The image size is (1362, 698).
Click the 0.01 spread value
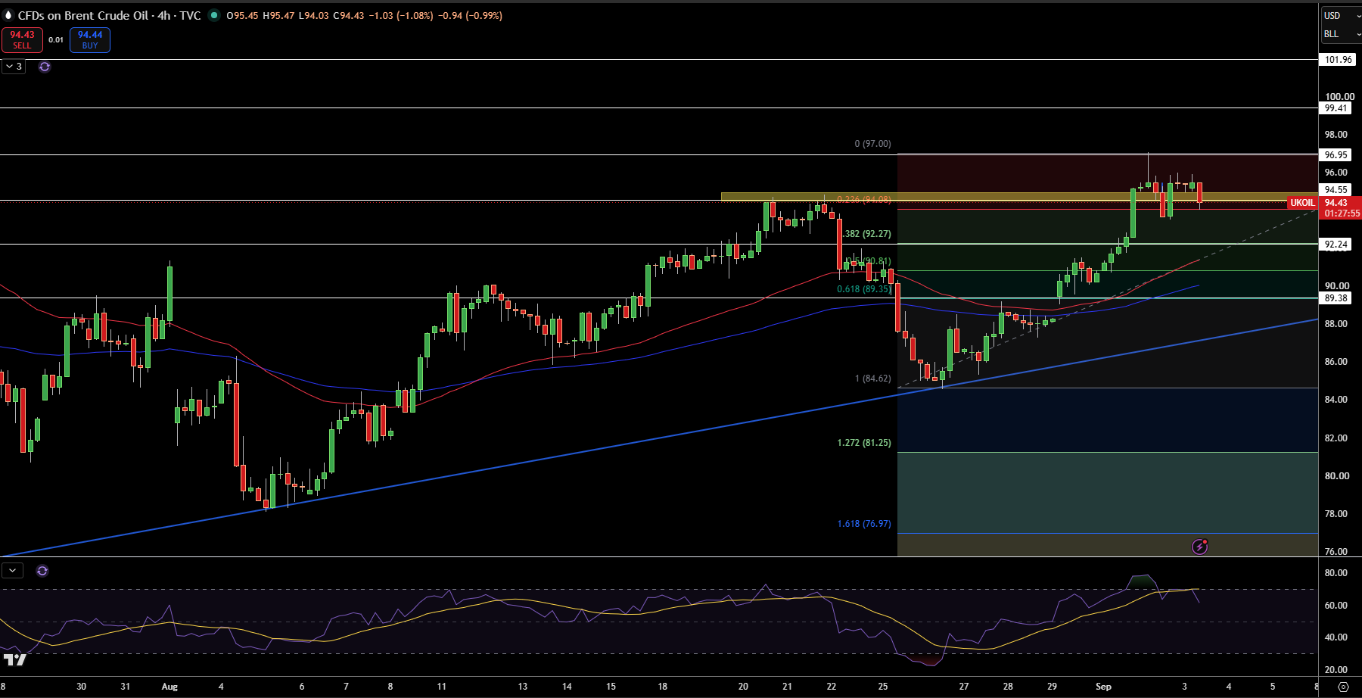(56, 40)
